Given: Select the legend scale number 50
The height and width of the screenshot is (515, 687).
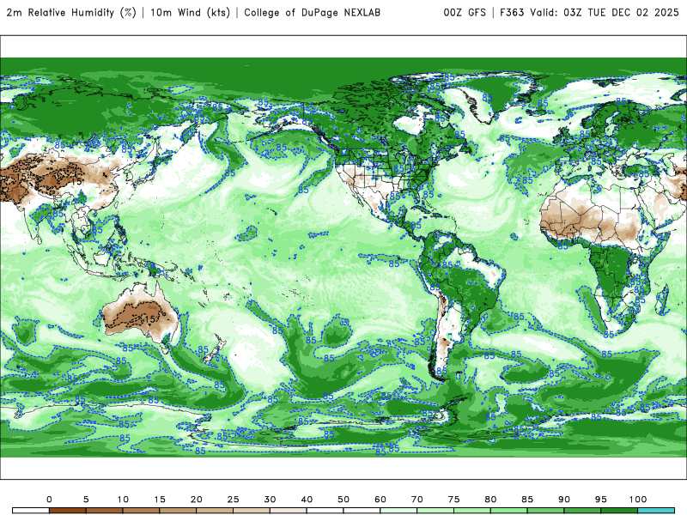Looking at the screenshot, I should 343,500.
